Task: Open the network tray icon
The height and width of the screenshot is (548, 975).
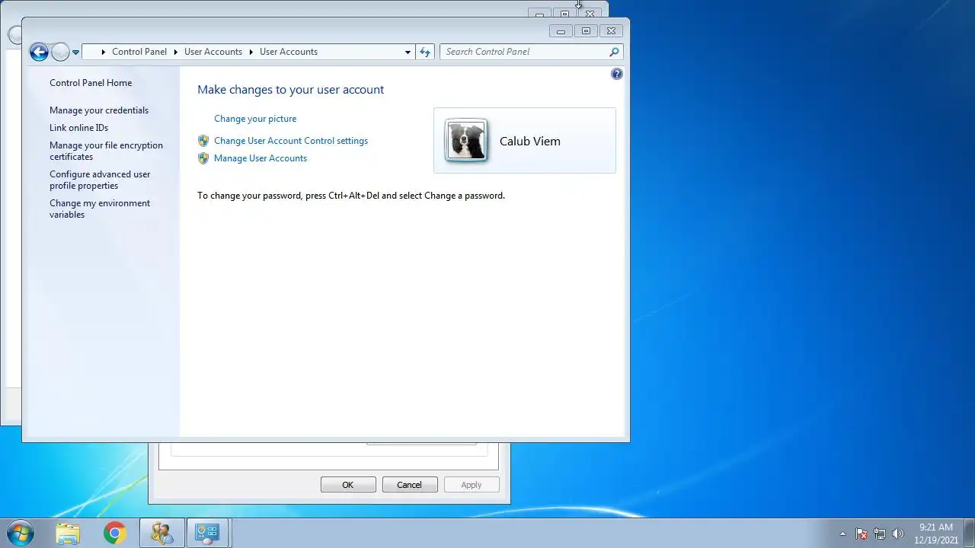Action: click(880, 534)
